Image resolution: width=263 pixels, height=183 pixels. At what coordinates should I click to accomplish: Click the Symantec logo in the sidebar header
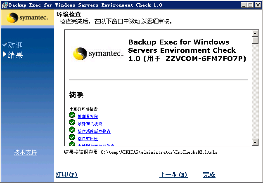click(x=27, y=19)
